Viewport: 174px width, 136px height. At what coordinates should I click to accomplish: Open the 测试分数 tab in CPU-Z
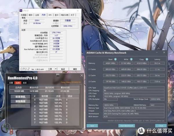click(x=65, y=15)
